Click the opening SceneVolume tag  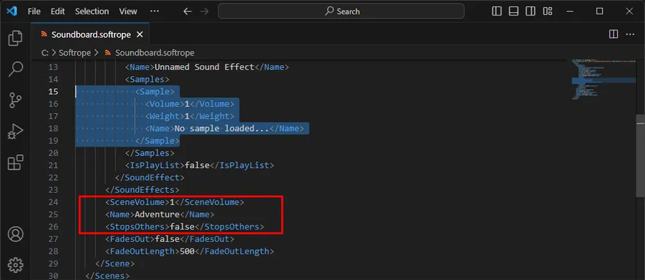click(x=137, y=202)
